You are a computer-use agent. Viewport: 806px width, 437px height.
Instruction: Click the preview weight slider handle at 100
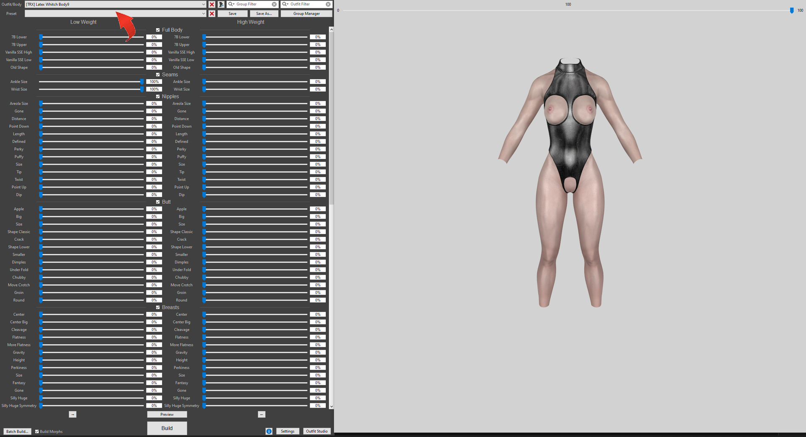(x=792, y=10)
